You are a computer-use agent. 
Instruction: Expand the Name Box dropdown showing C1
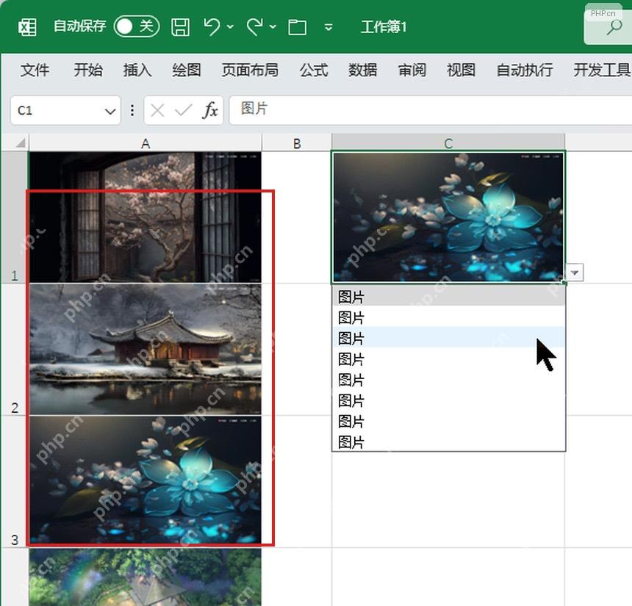[x=110, y=111]
